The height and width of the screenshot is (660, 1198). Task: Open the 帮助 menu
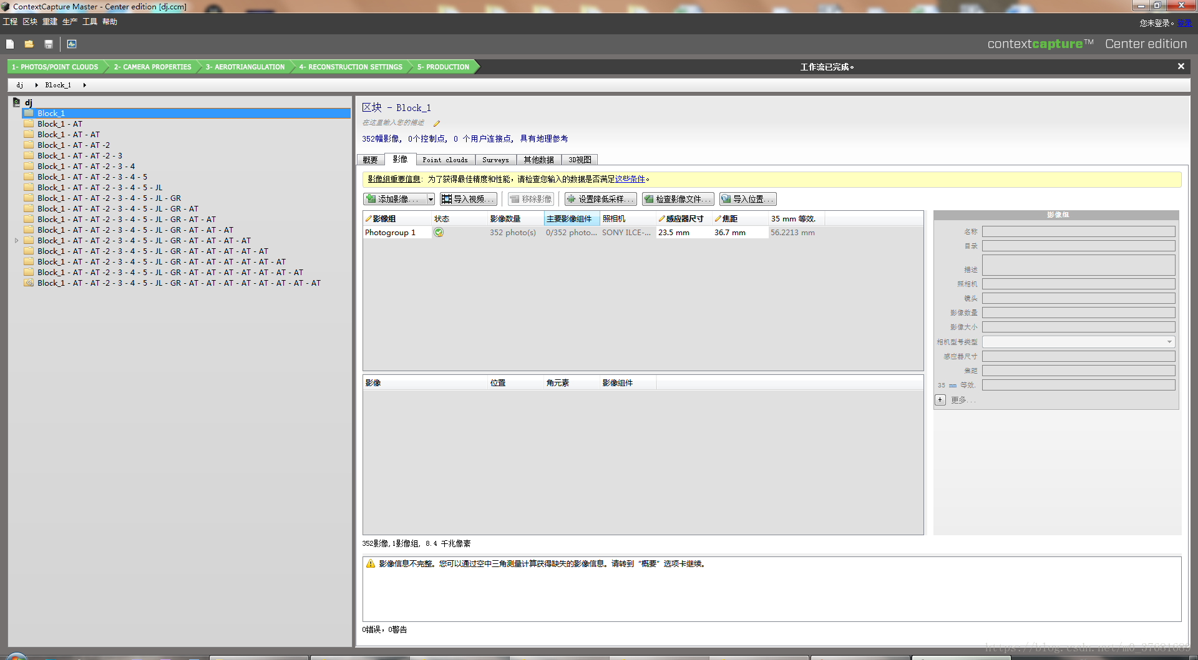pyautogui.click(x=110, y=22)
